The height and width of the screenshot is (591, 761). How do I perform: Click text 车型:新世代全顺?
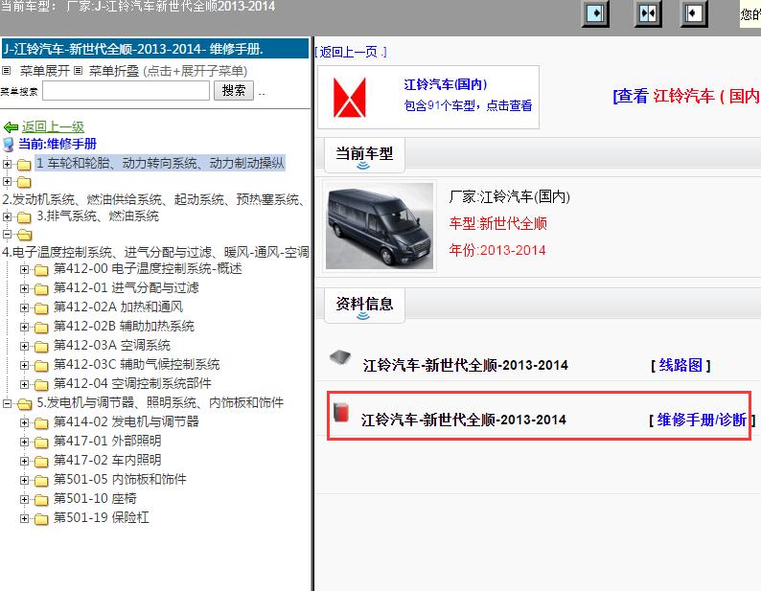click(498, 224)
